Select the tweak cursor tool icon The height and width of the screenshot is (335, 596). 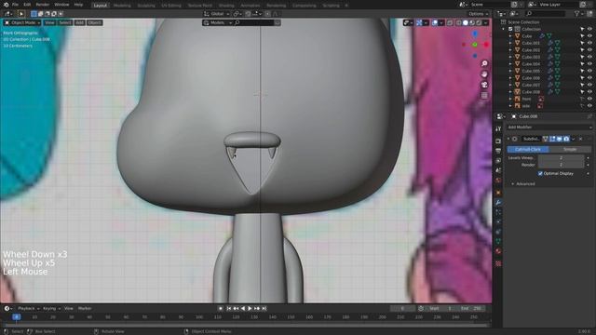[x=21, y=14]
